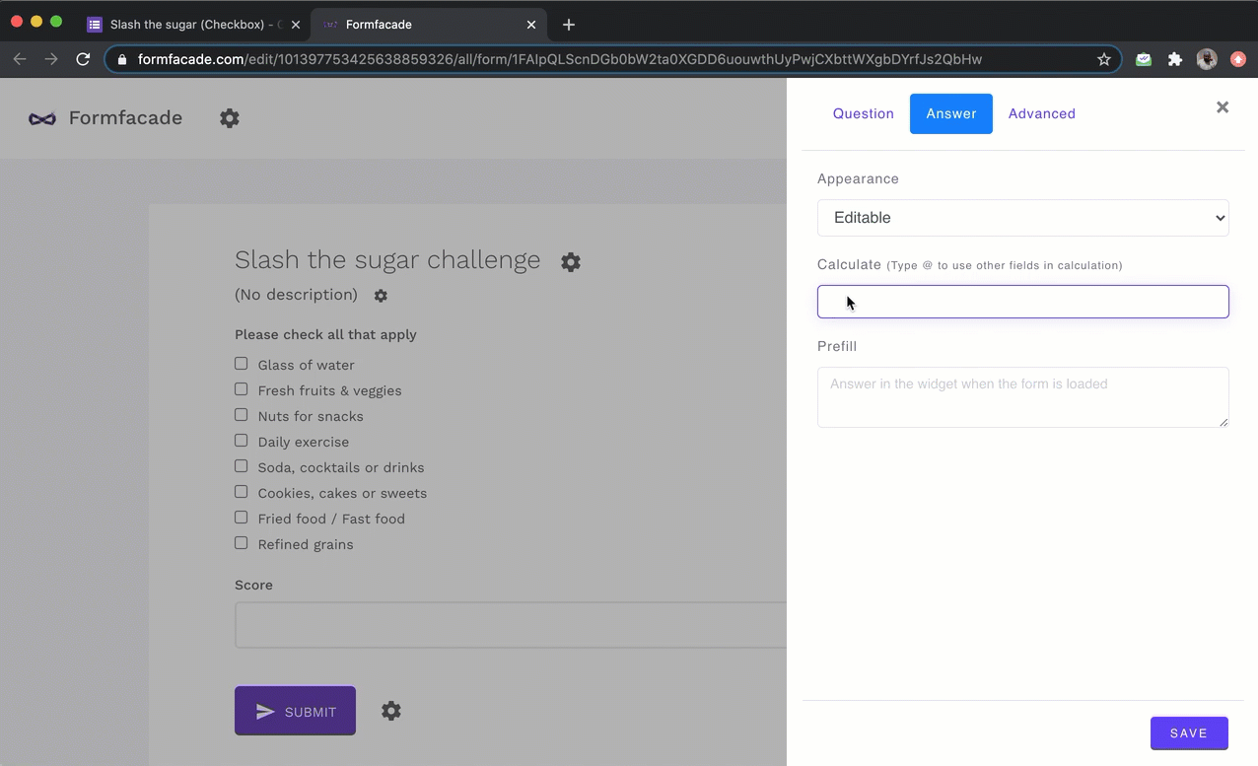Click the Score answer field

[x=511, y=625]
